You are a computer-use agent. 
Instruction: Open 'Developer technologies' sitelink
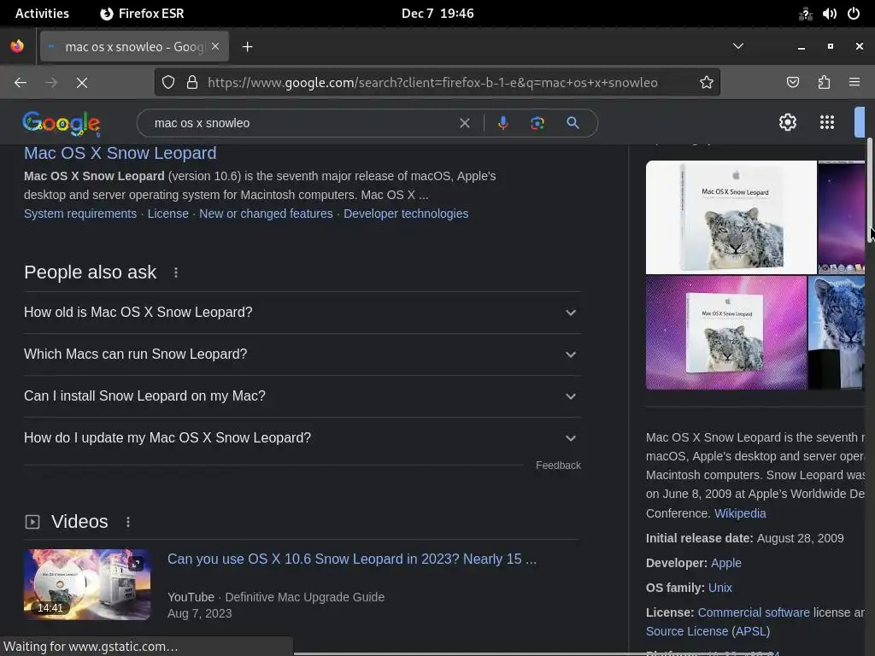pyautogui.click(x=406, y=214)
